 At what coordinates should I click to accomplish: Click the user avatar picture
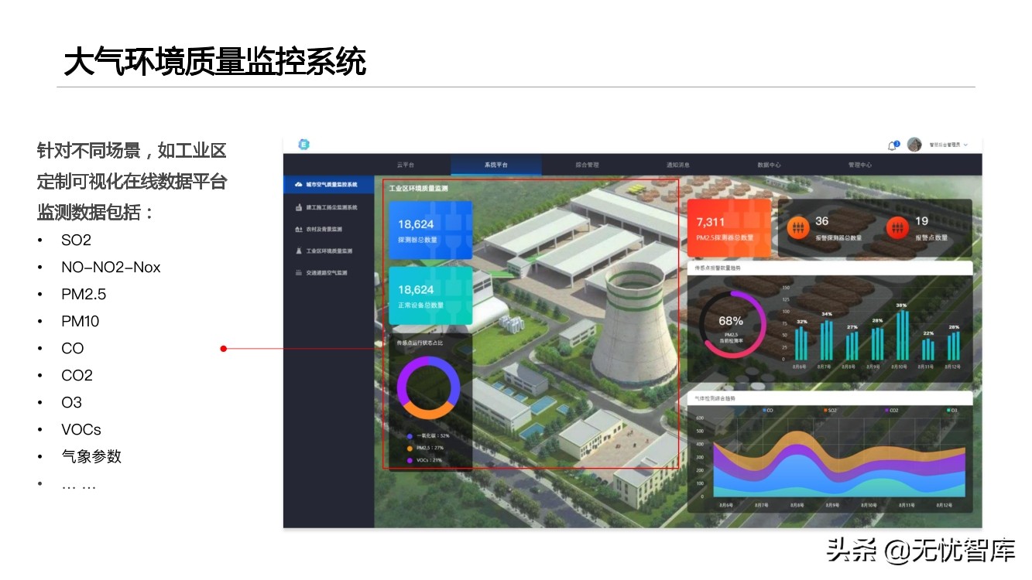click(x=914, y=145)
